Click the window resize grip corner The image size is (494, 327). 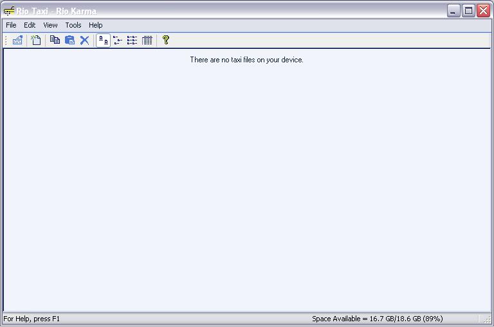(x=487, y=319)
